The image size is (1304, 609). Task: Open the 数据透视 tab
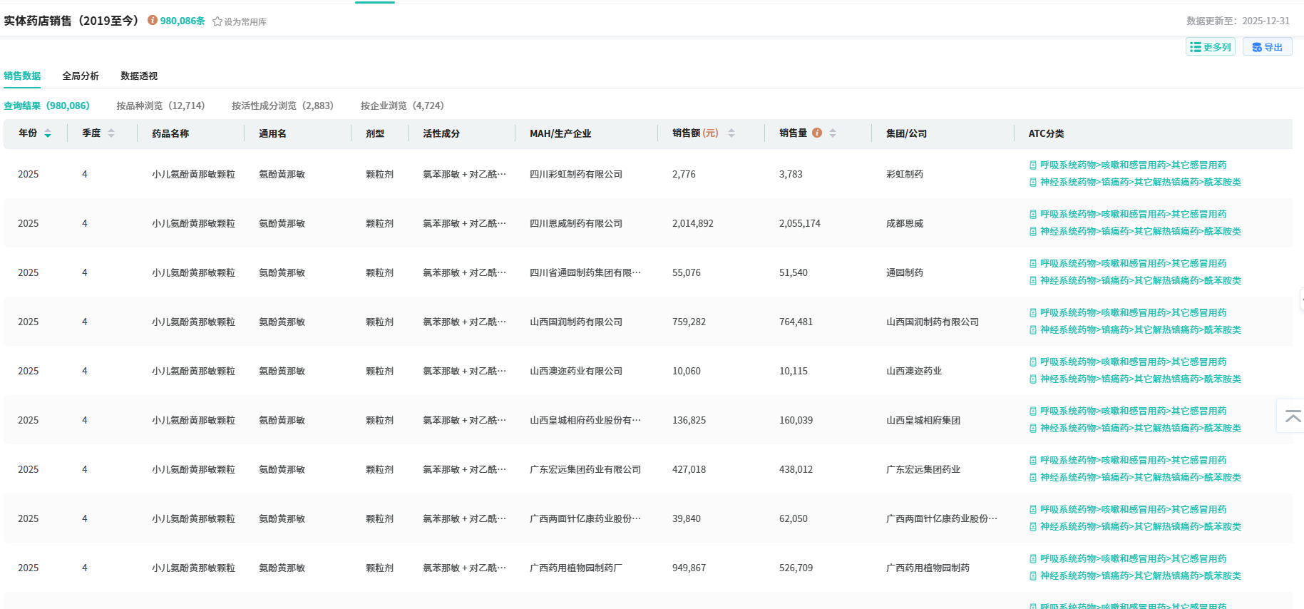click(139, 76)
